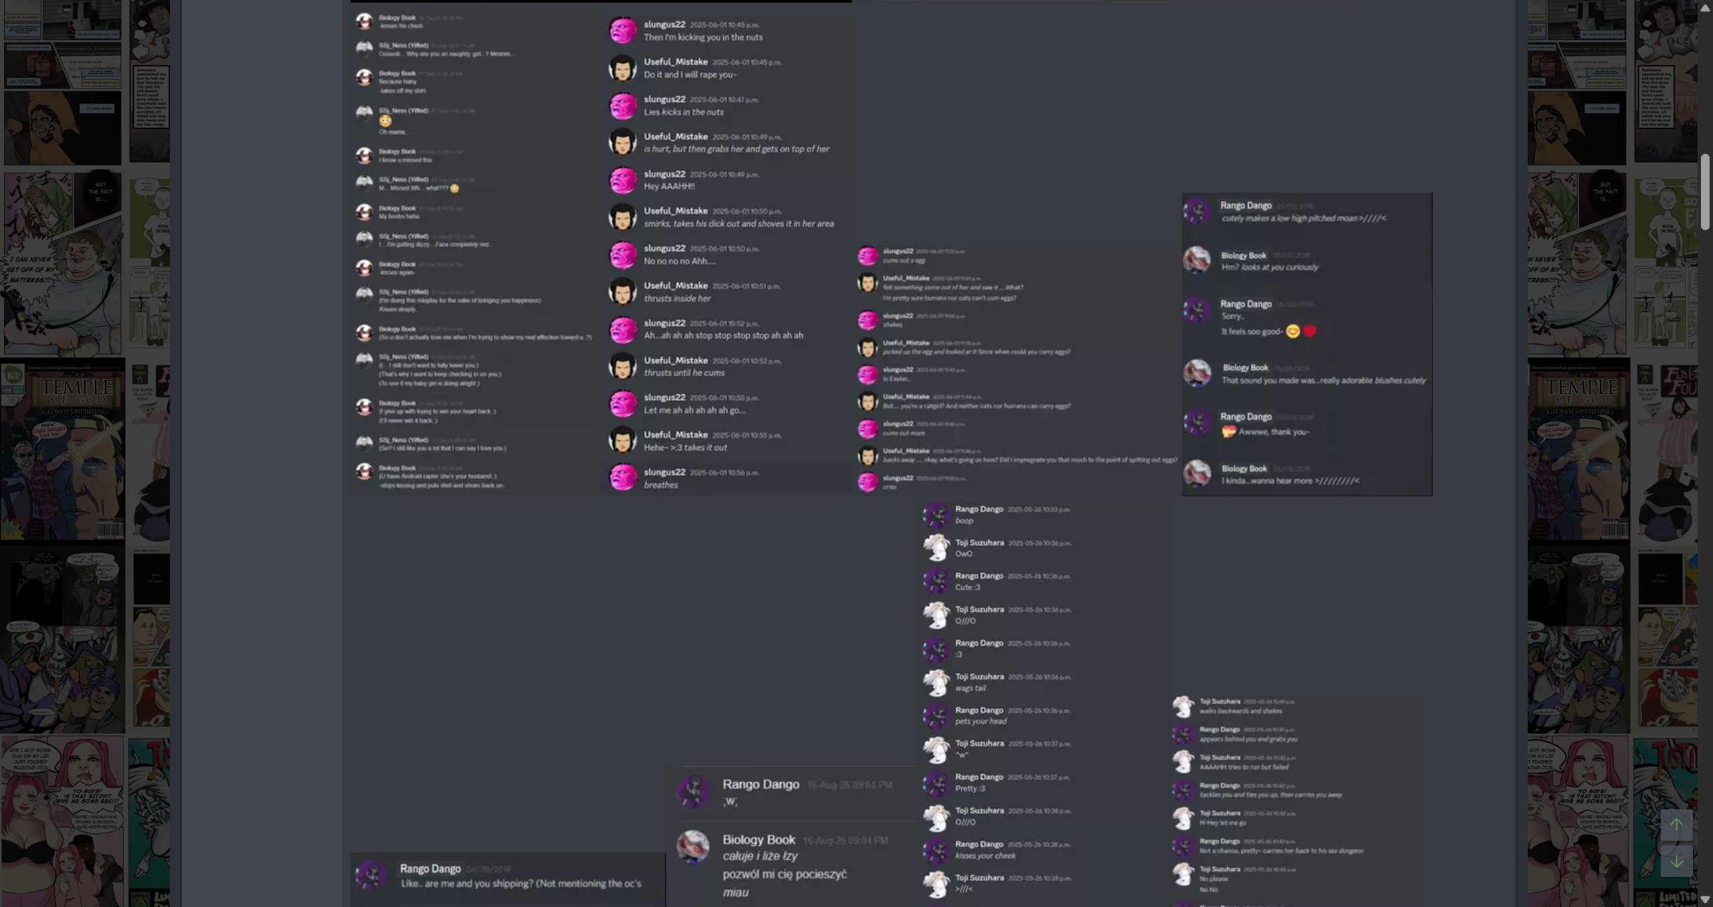Open Rango Dango's avatar on the 16-Aug-25 message

(x=694, y=791)
